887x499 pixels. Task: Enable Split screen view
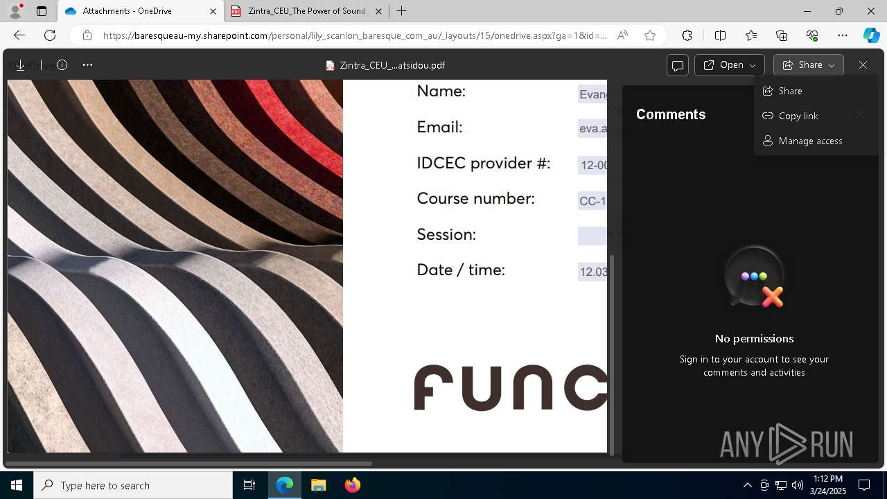click(720, 35)
